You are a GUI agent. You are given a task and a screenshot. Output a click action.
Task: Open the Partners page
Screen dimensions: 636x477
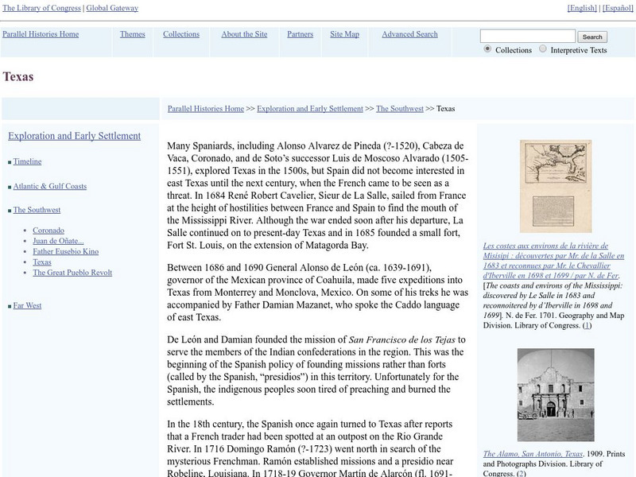[x=300, y=34]
